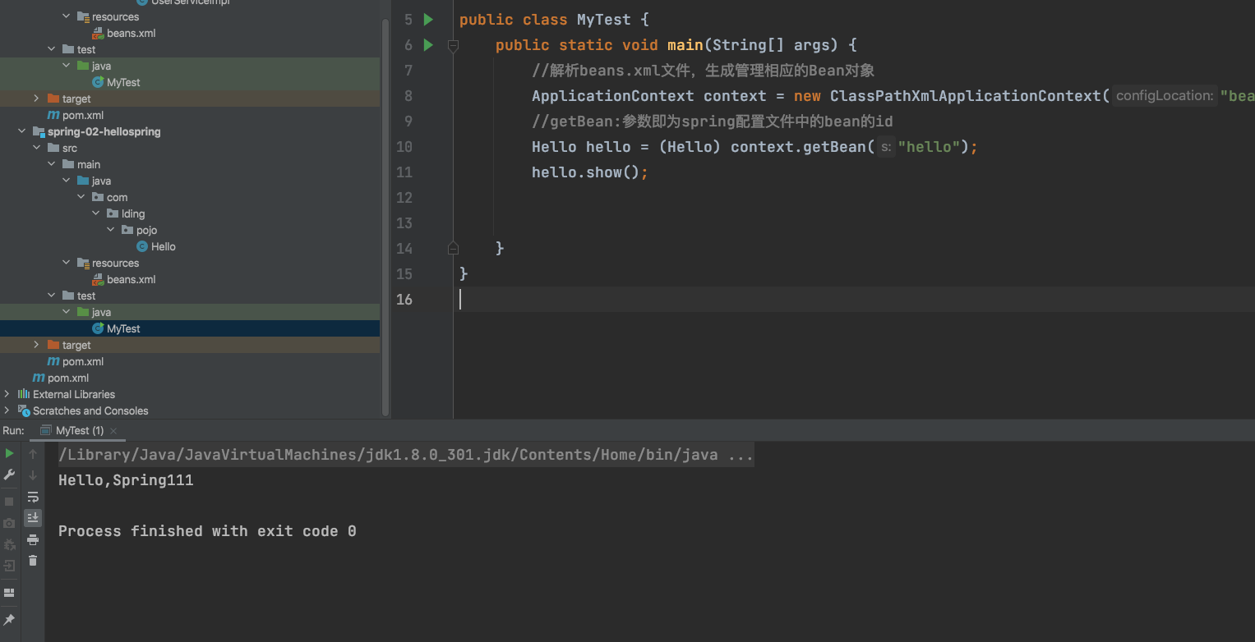Toggle soft-wrap in console
This screenshot has height=642, width=1255.
coord(33,497)
